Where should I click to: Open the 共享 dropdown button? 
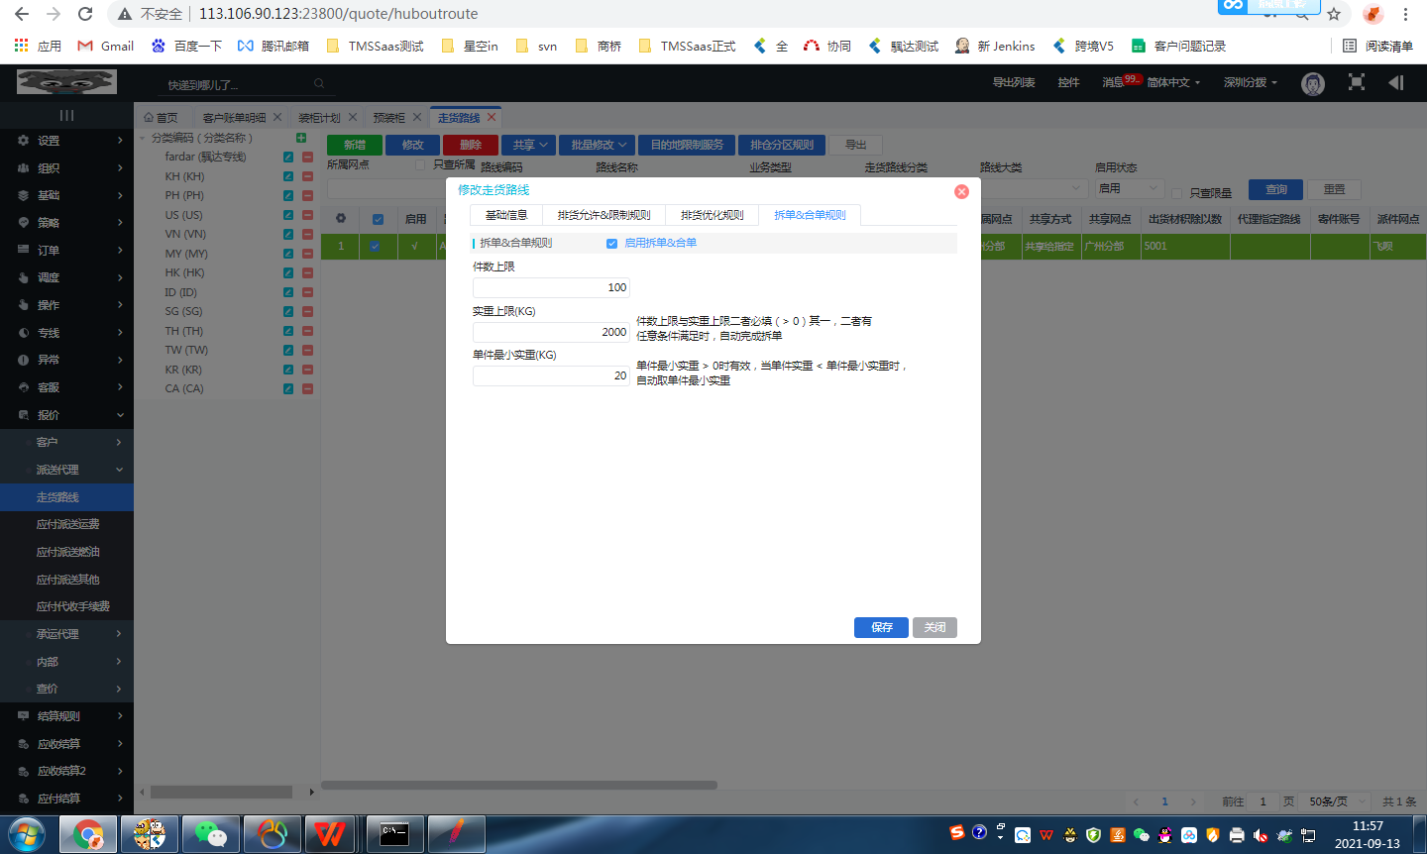point(529,145)
